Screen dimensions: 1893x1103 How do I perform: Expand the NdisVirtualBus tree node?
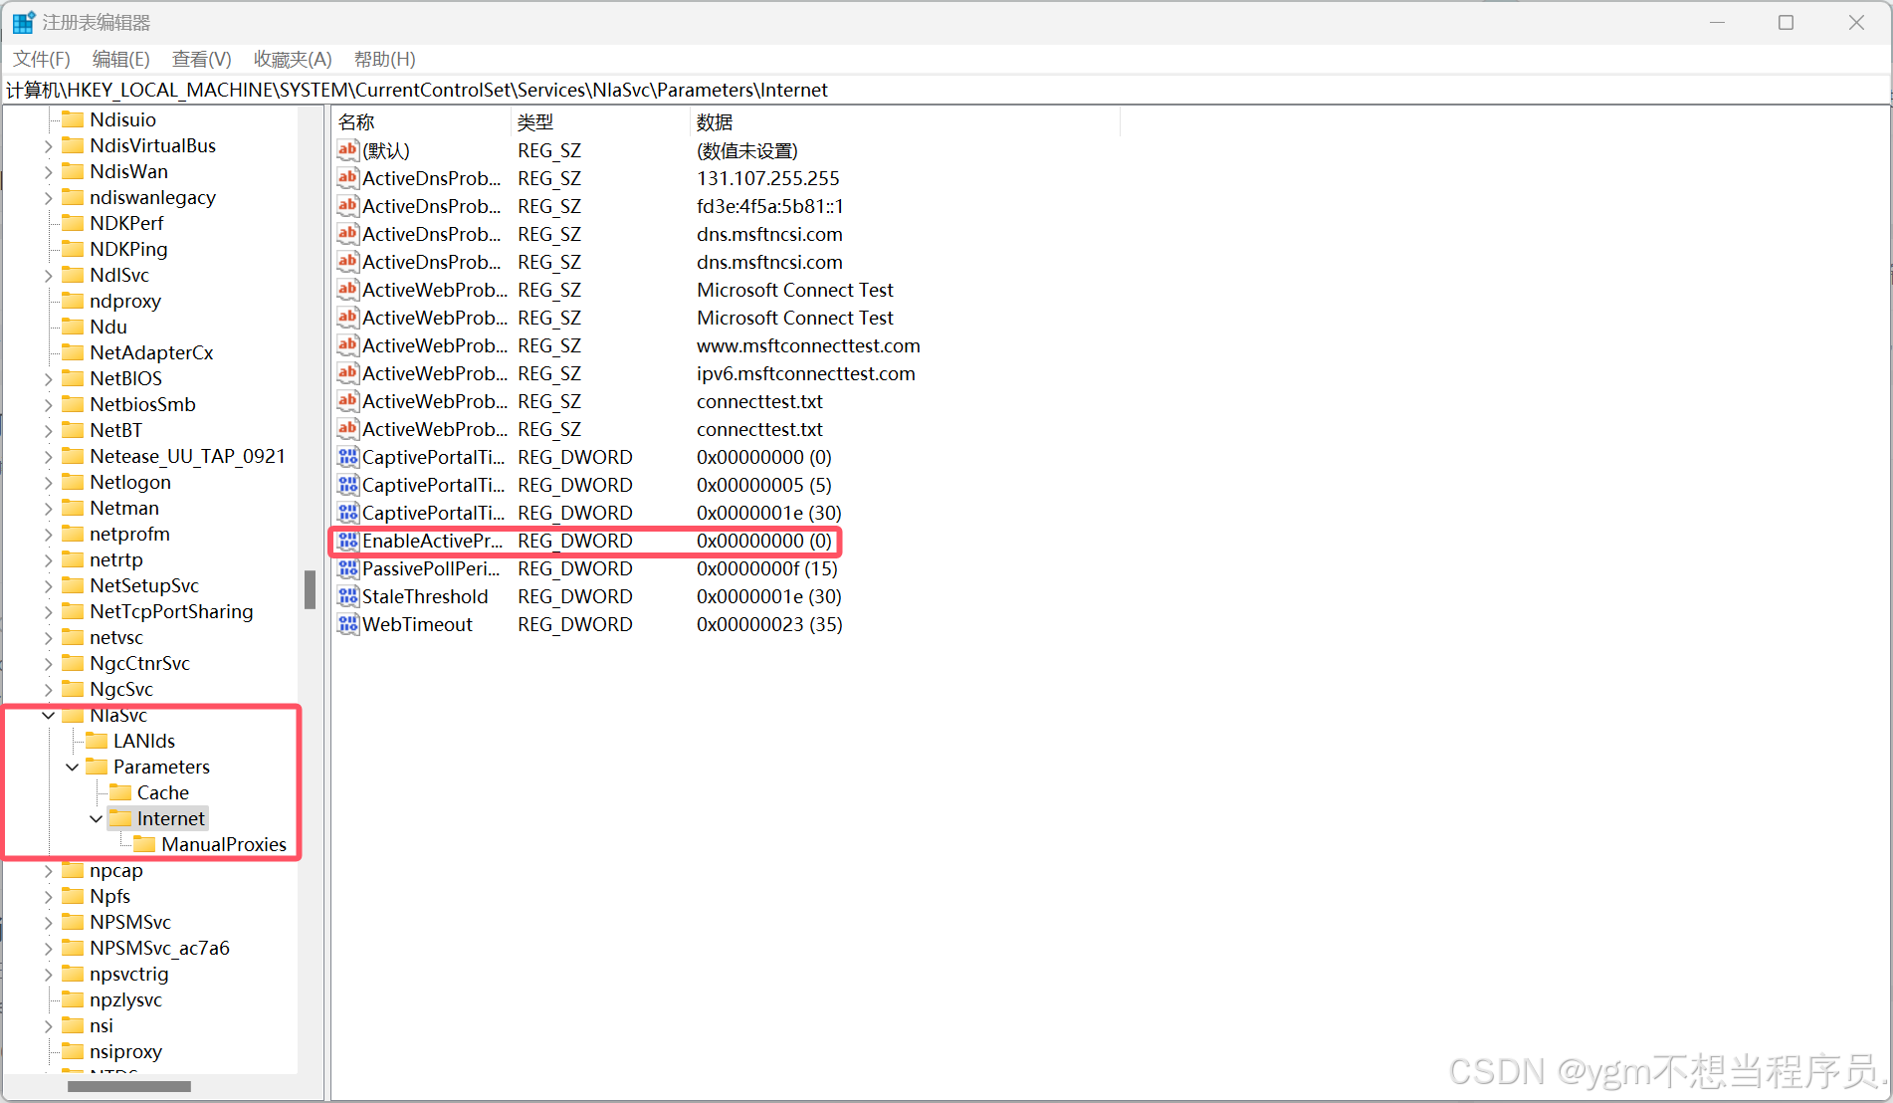(x=48, y=145)
